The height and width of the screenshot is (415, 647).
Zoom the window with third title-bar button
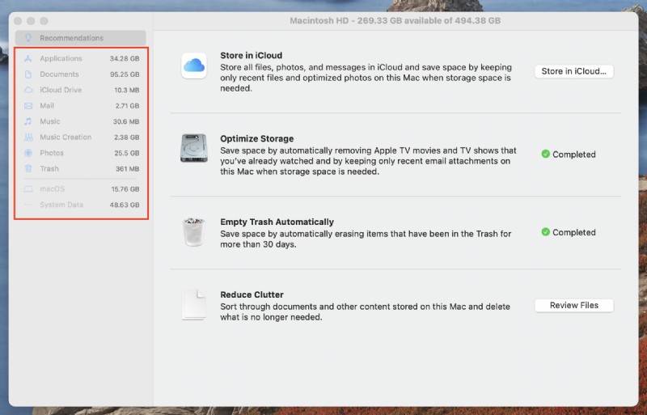44,21
